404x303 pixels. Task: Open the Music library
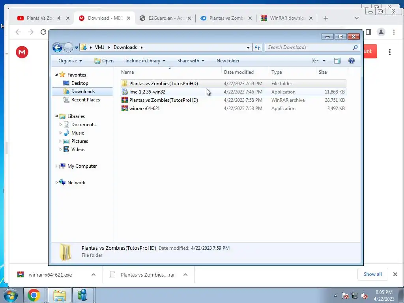(78, 133)
